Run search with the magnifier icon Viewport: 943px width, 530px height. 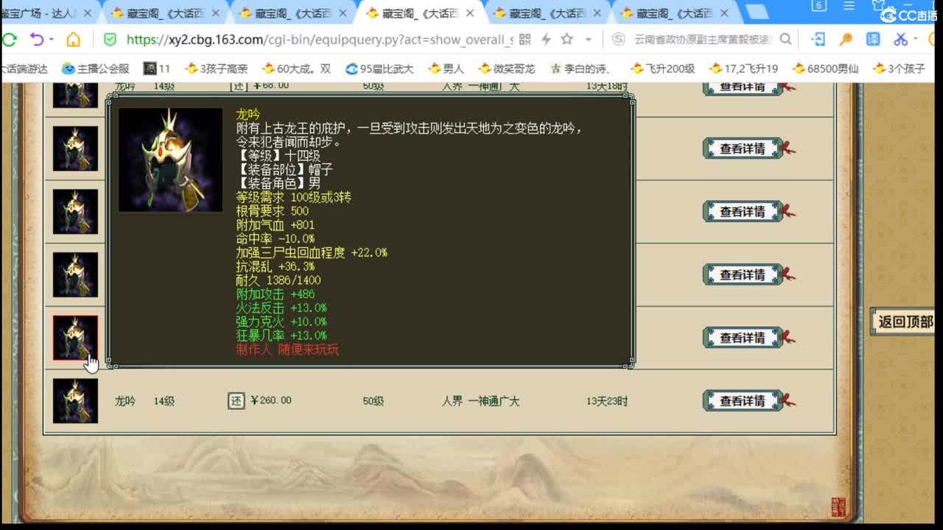coord(786,39)
